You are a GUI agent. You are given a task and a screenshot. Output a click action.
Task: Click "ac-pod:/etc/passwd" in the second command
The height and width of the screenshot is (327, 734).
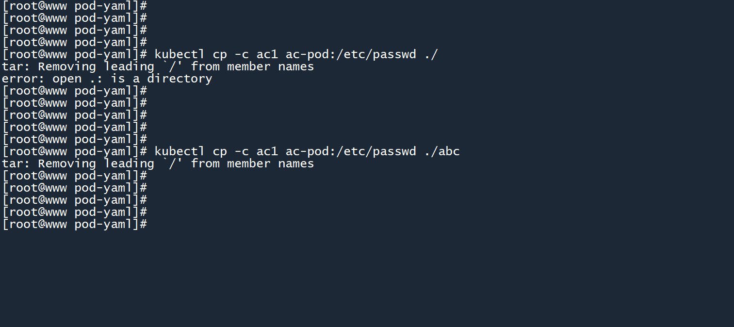pos(350,151)
